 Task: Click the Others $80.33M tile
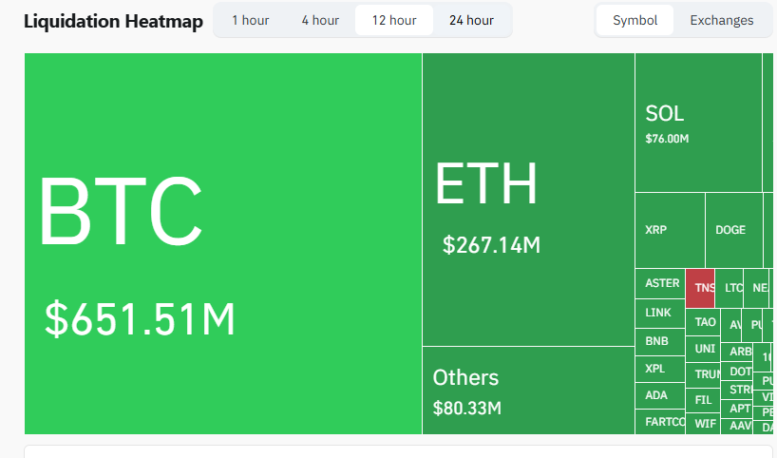[528, 391]
